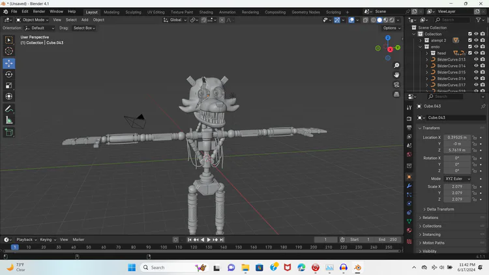
Task: Hide BézierCurve.013 in viewport
Action: [476, 59]
